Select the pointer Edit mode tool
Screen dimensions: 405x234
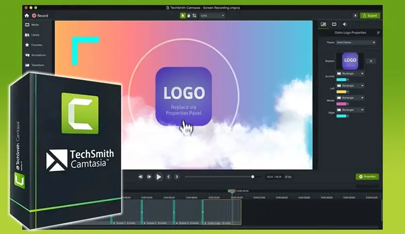(x=183, y=15)
